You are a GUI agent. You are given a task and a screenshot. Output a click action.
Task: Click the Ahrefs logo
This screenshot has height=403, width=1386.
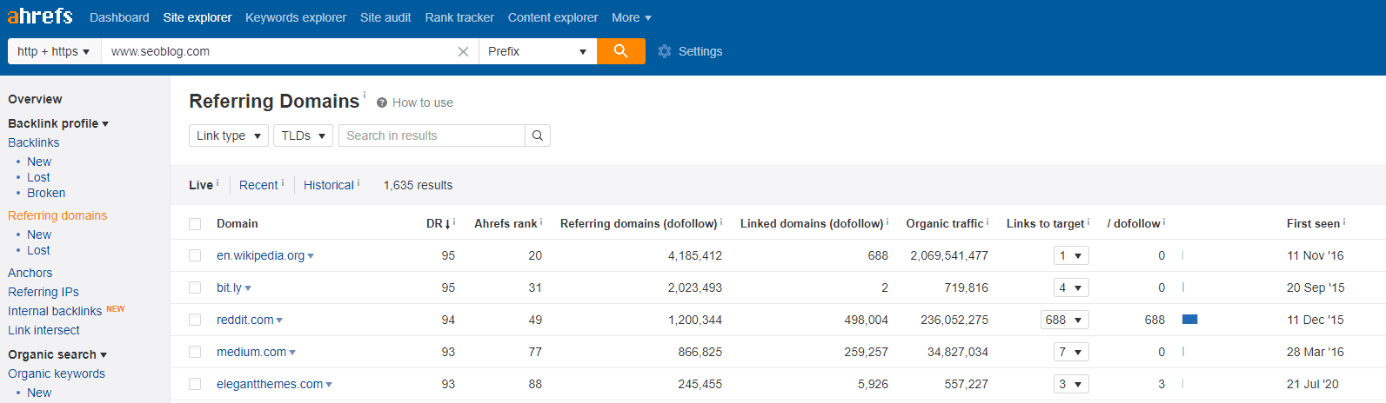(x=40, y=17)
